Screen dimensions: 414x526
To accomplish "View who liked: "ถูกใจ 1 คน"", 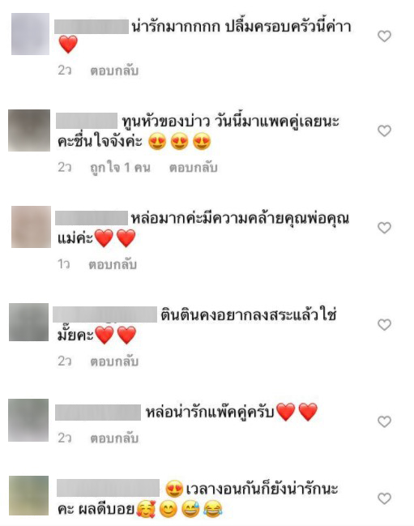I will (x=121, y=167).
